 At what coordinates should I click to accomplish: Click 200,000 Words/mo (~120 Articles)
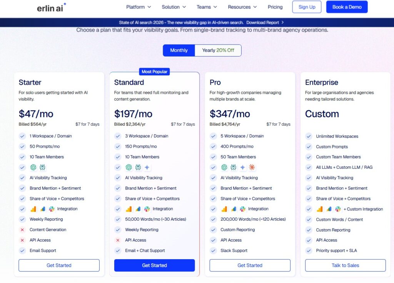tap(253, 219)
